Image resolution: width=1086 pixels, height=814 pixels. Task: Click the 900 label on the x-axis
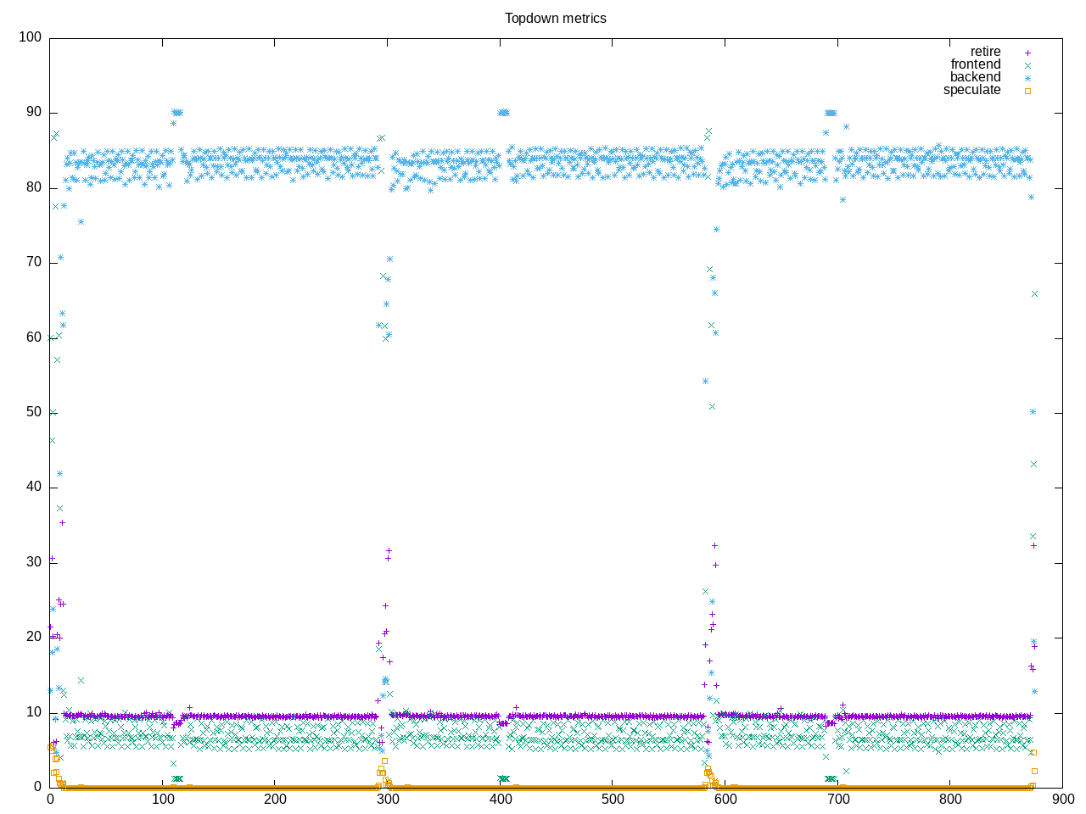click(x=1062, y=800)
